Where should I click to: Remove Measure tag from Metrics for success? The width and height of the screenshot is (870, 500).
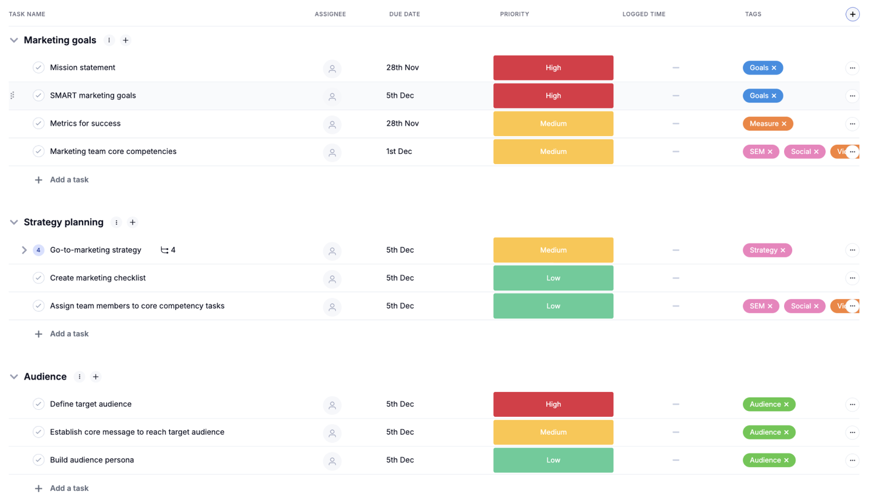point(784,124)
